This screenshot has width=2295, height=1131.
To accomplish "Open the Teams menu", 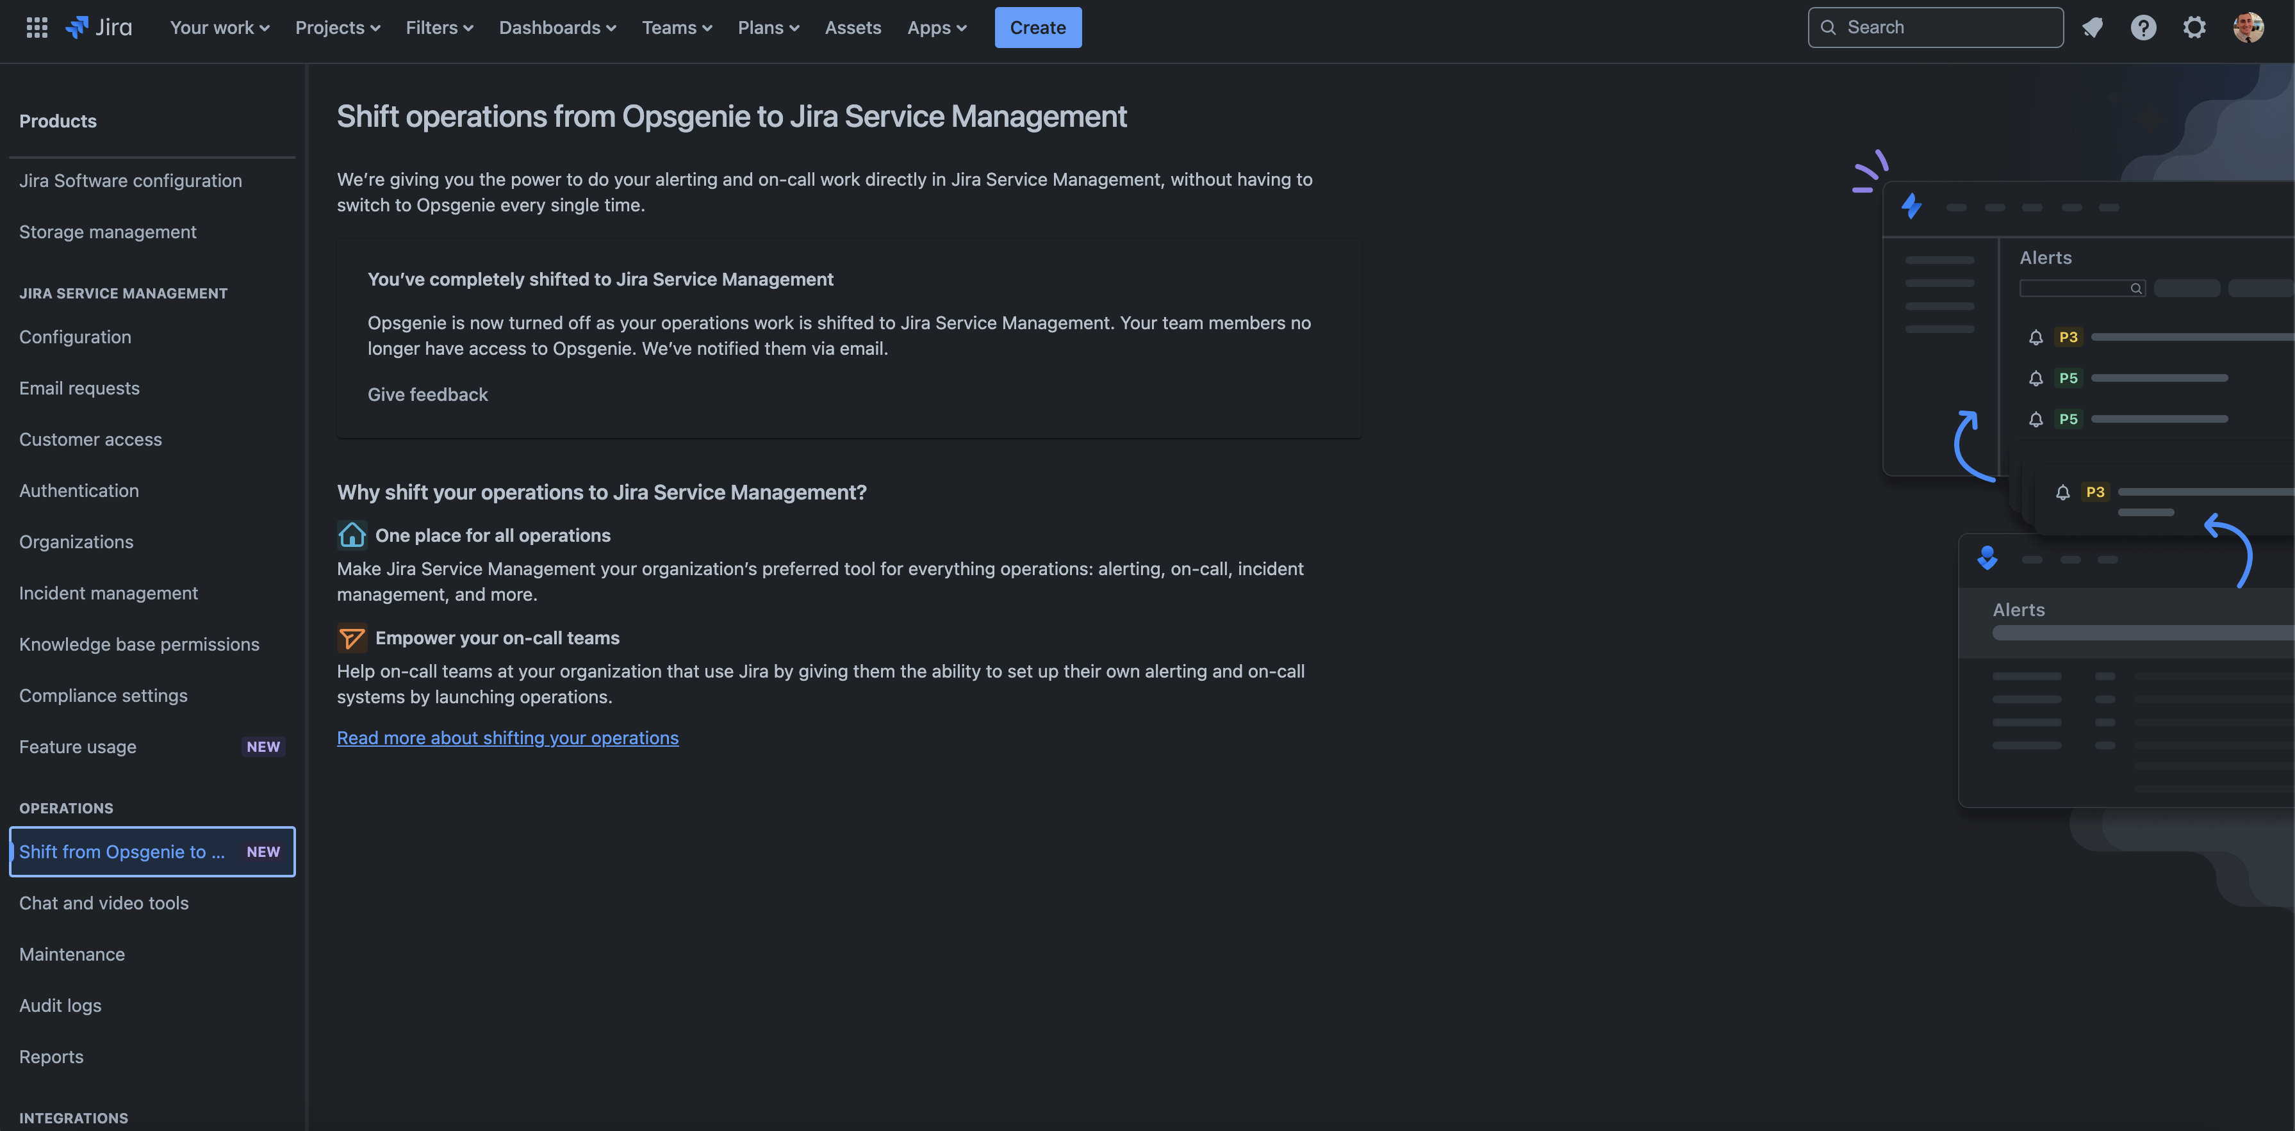I will click(675, 27).
